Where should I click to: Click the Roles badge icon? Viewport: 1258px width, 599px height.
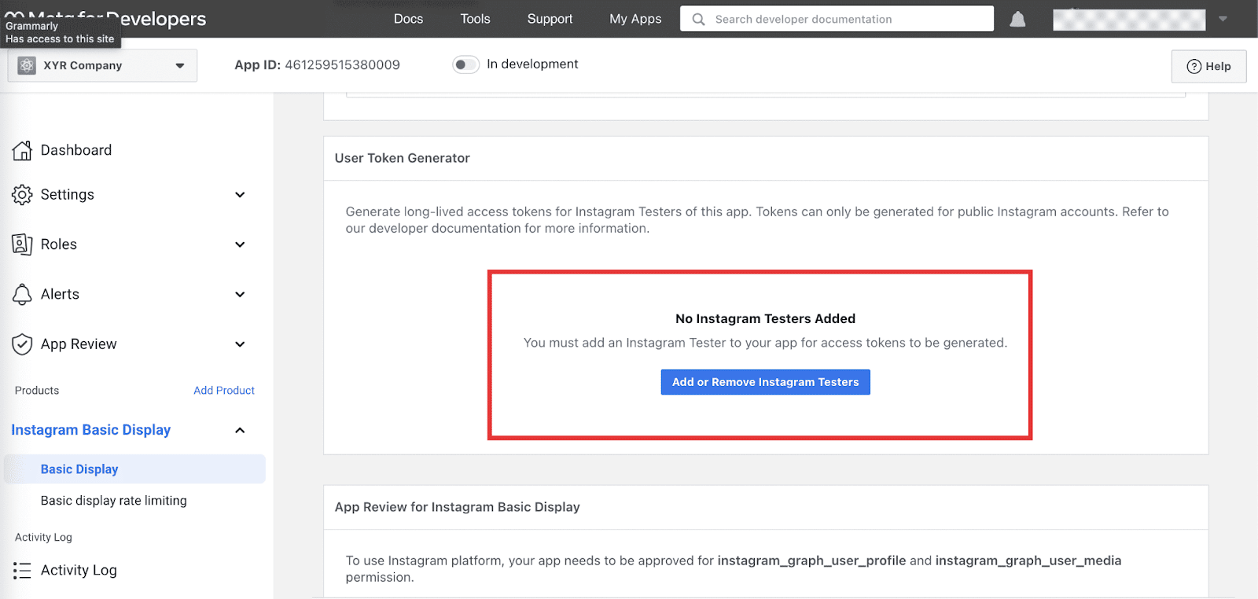tap(22, 244)
